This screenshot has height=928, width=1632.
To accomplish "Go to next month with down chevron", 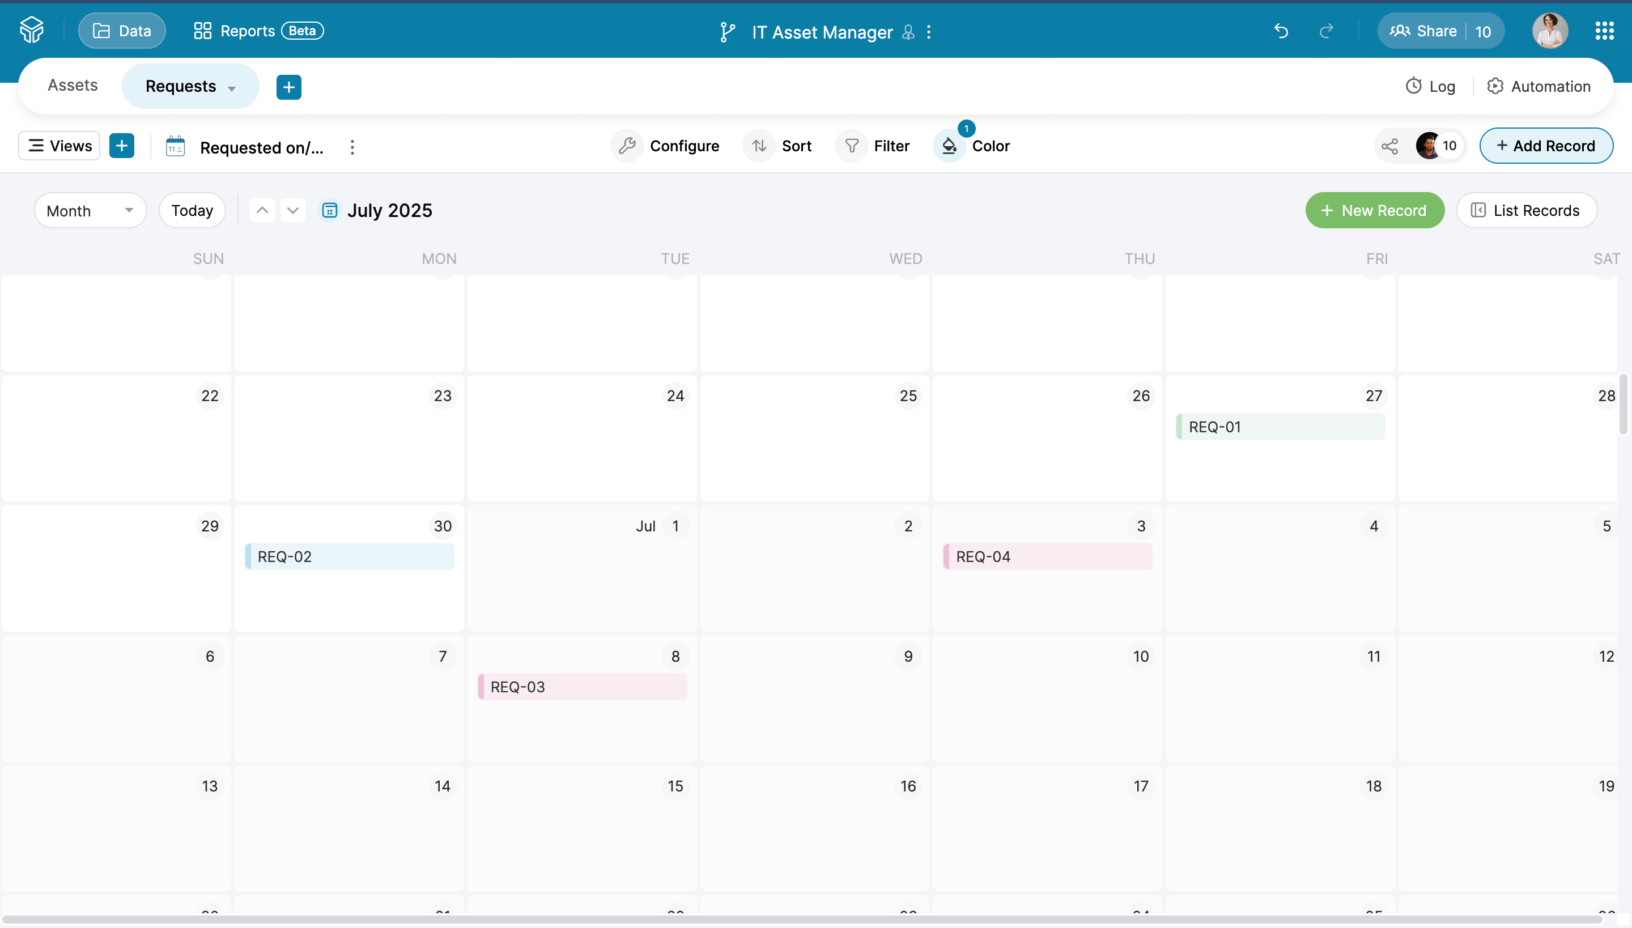I will (x=292, y=210).
